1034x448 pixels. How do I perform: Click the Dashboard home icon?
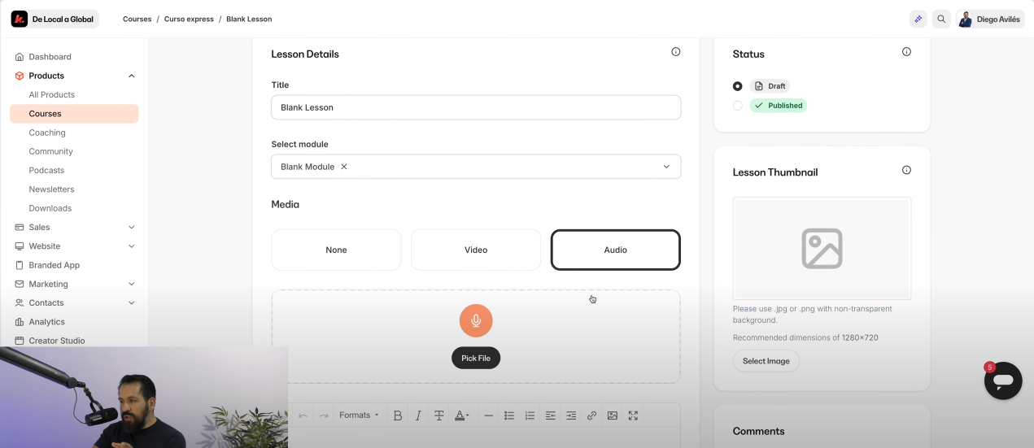coord(20,57)
